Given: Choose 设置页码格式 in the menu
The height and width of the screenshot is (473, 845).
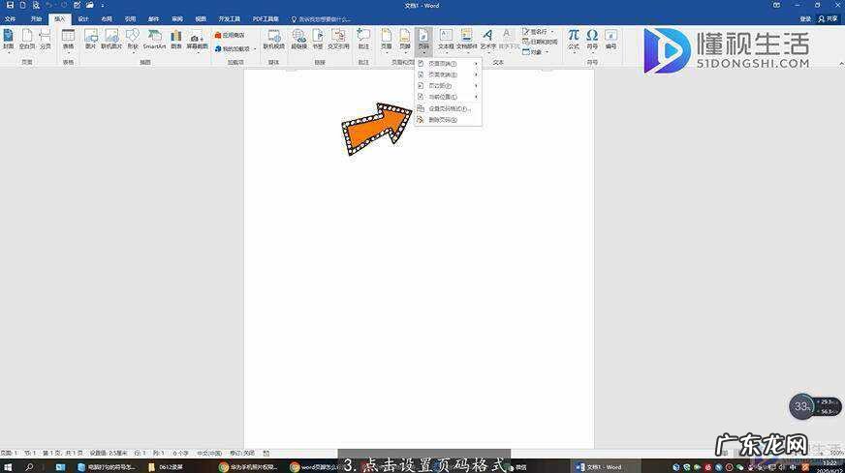Looking at the screenshot, I should click(x=448, y=108).
